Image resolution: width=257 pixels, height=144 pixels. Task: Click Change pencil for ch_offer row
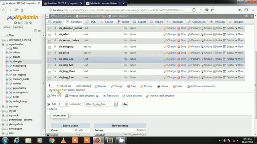coord(165,34)
